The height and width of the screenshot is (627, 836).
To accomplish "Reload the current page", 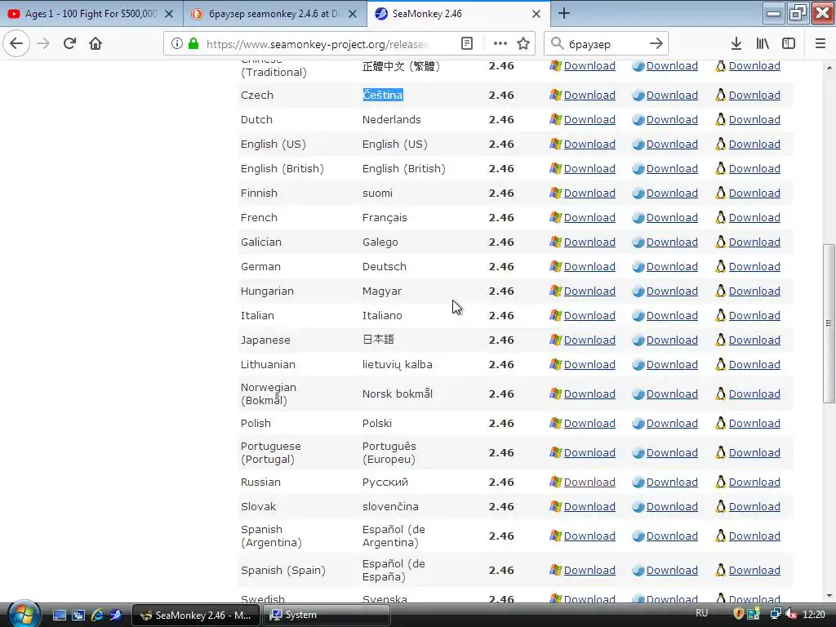I will (x=70, y=44).
